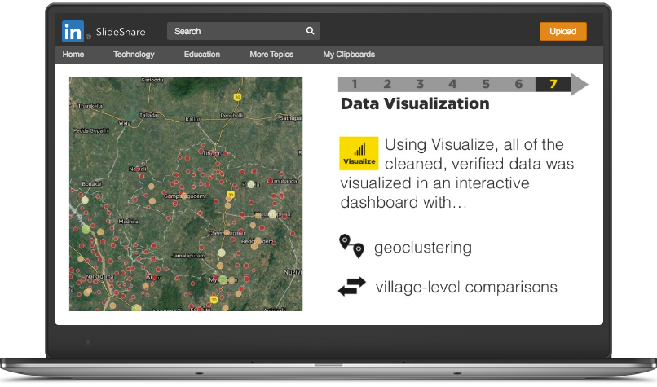Select step 3 in the progress bar
This screenshot has height=387, width=657.
(x=420, y=84)
